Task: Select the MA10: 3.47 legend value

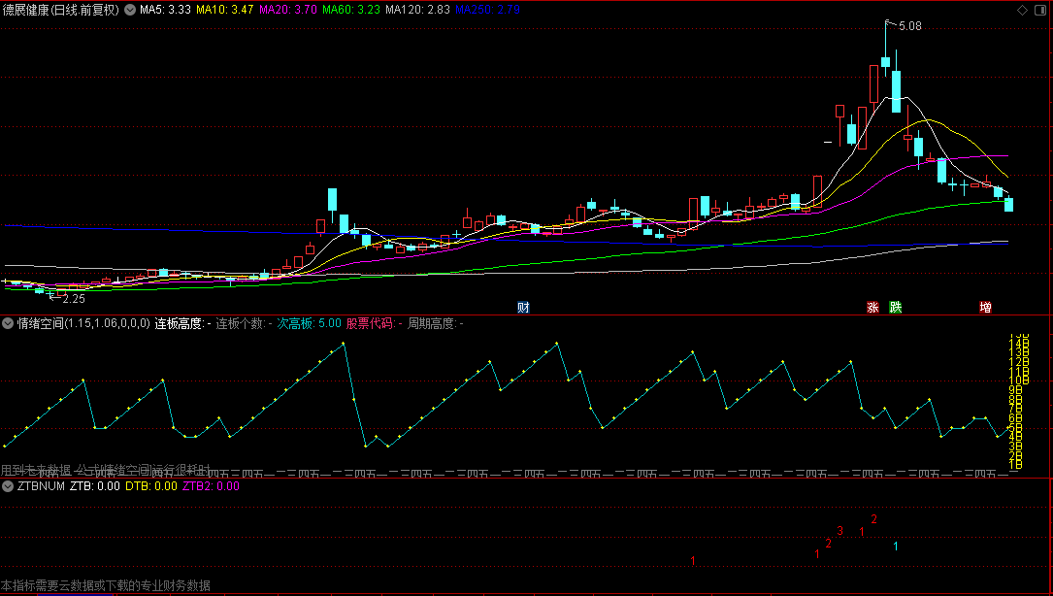Action: click(225, 10)
